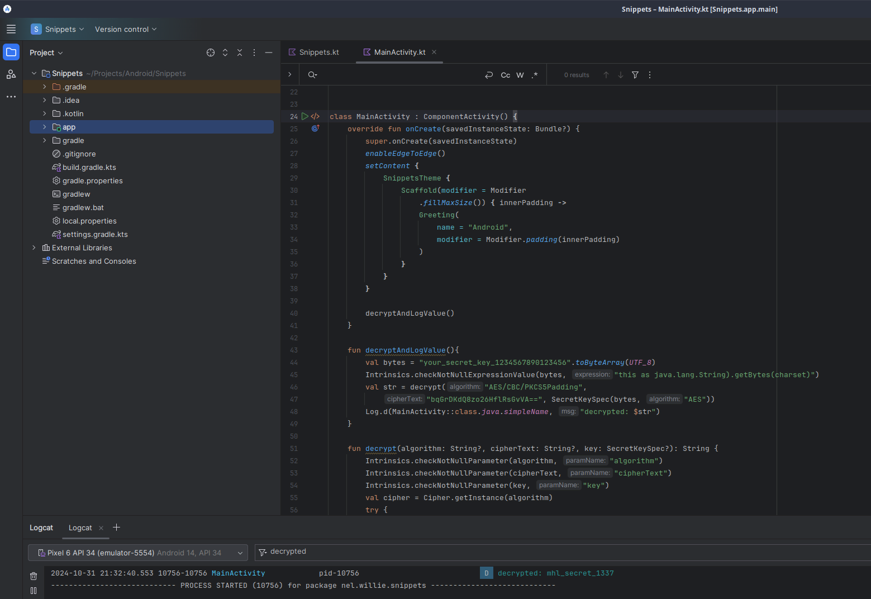Screen dimensions: 871x599
Task: Open the gradlew file
Action: point(76,194)
